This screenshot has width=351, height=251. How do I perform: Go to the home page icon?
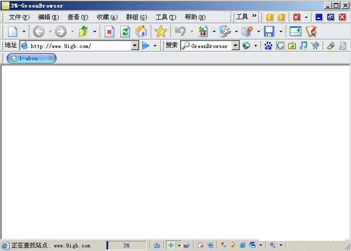tap(141, 31)
